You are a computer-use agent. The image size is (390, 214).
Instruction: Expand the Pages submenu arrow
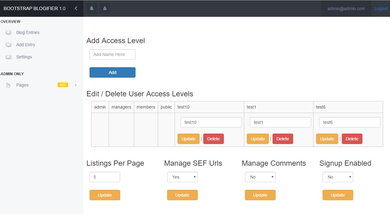coord(76,85)
